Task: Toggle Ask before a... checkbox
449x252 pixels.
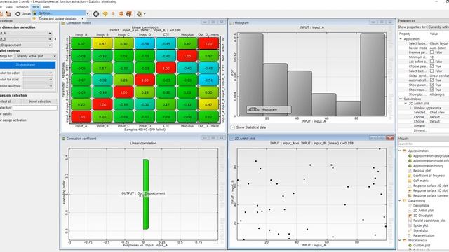Action: coord(432,62)
